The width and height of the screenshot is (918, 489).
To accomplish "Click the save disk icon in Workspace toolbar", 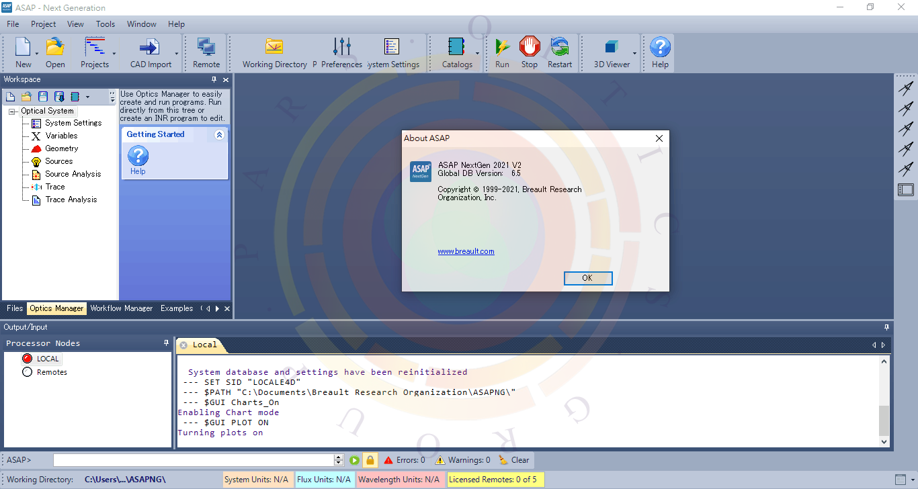I will point(43,97).
